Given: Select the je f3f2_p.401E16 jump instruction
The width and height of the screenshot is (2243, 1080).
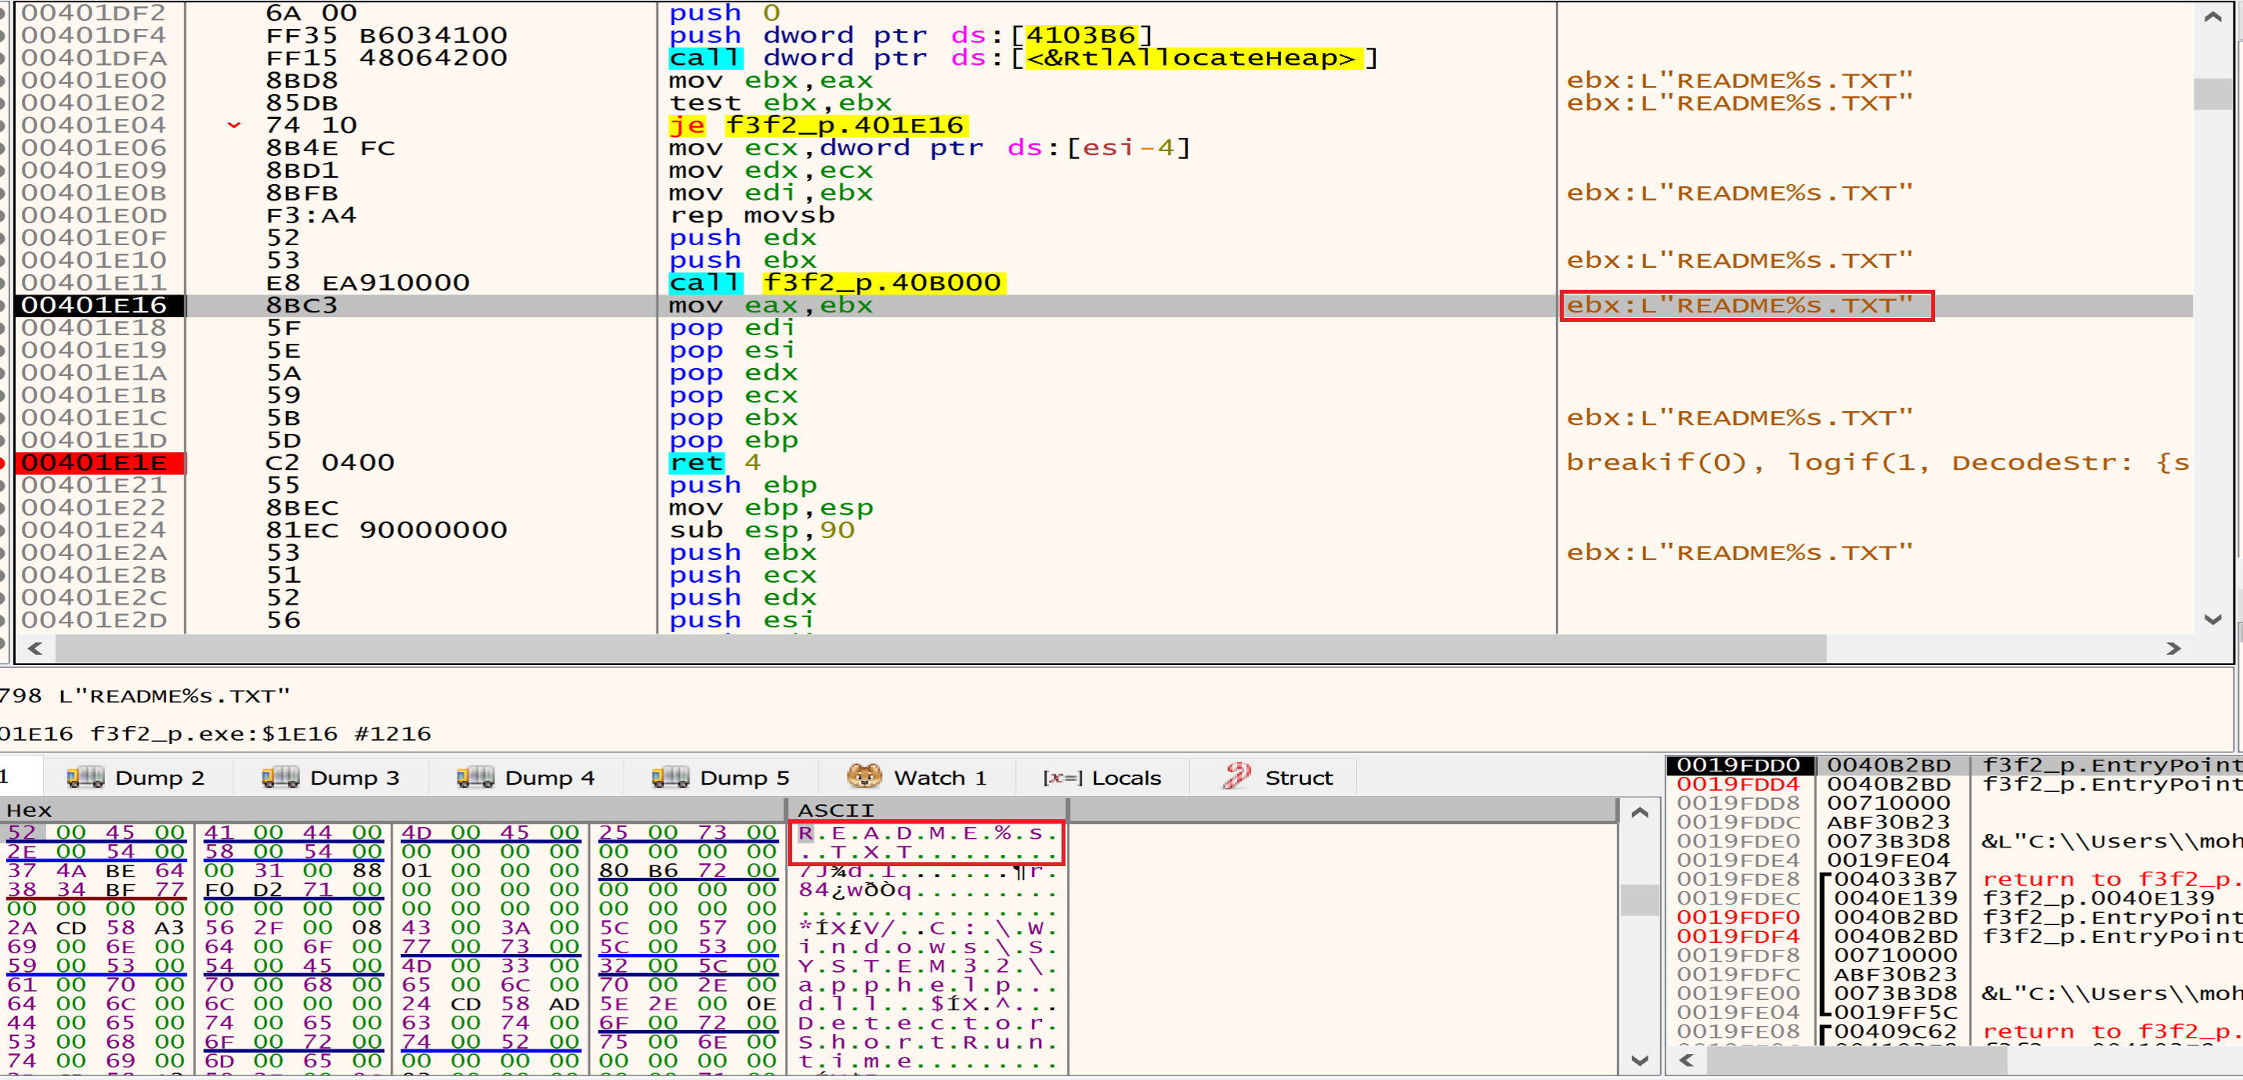Looking at the screenshot, I should (817, 125).
